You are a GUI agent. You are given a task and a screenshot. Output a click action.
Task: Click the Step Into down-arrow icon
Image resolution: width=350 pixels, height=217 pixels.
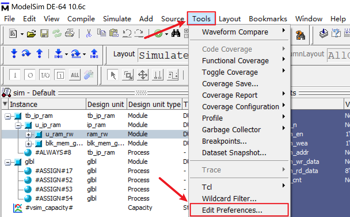(x=14, y=53)
